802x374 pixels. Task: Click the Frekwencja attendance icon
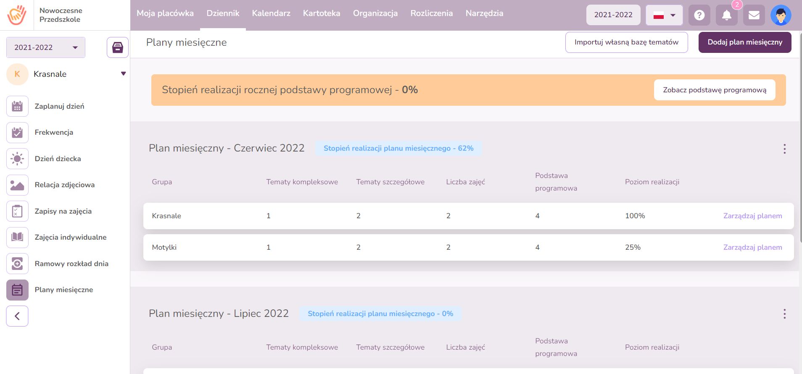(x=17, y=133)
